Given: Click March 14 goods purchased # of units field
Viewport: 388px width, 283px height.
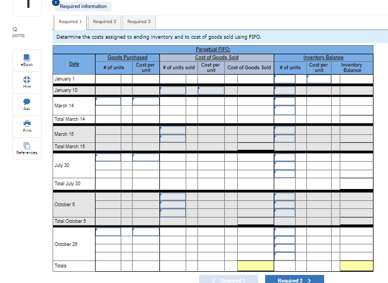Looking at the screenshot, I should click(x=108, y=101).
